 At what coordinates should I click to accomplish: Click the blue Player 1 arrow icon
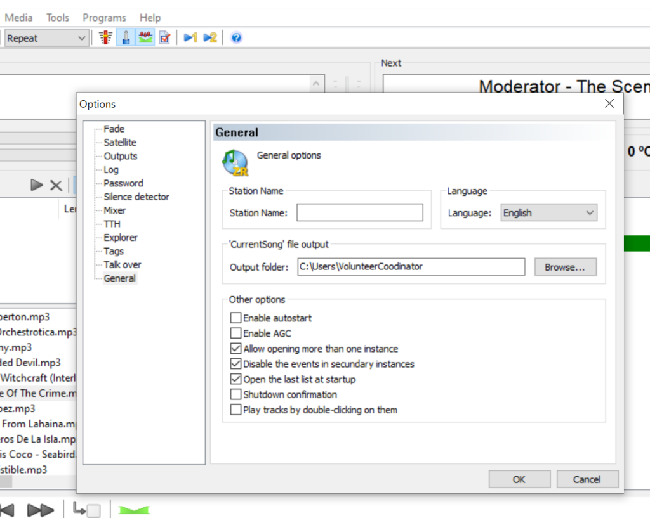190,38
